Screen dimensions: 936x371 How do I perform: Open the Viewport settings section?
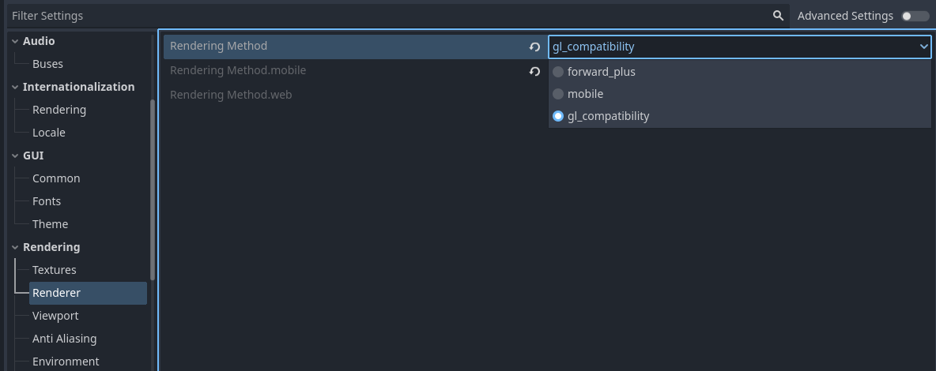[x=55, y=316]
